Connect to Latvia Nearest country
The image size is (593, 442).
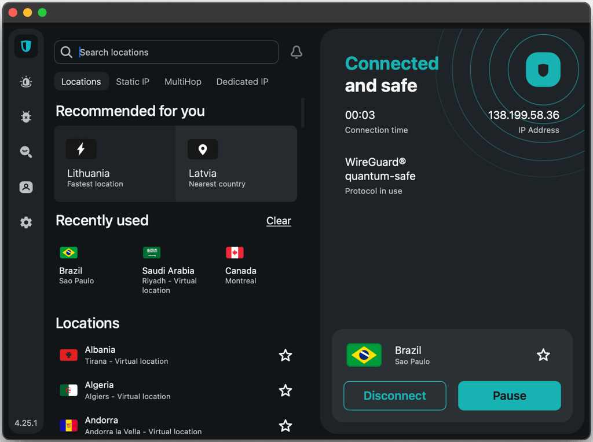click(236, 163)
